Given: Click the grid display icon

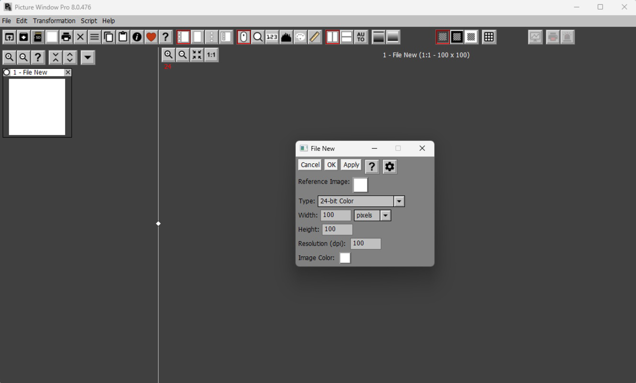Looking at the screenshot, I should pos(489,36).
